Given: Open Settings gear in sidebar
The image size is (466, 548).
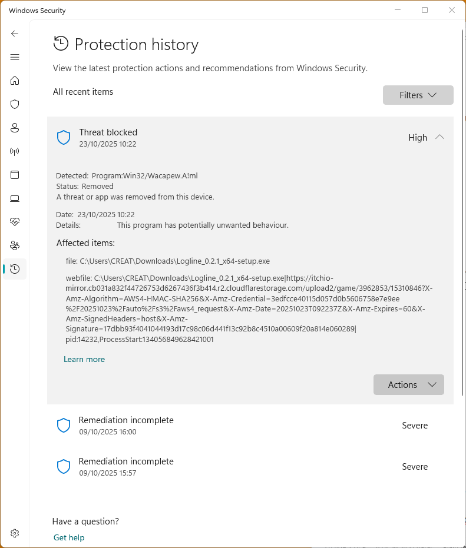Looking at the screenshot, I should [x=15, y=533].
